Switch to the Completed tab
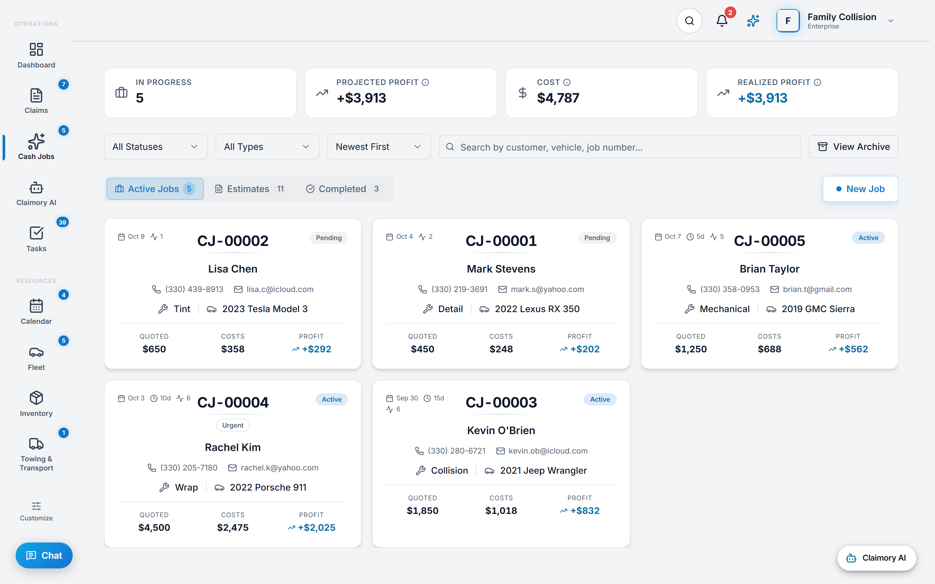Viewport: 935px width, 584px height. 343,189
